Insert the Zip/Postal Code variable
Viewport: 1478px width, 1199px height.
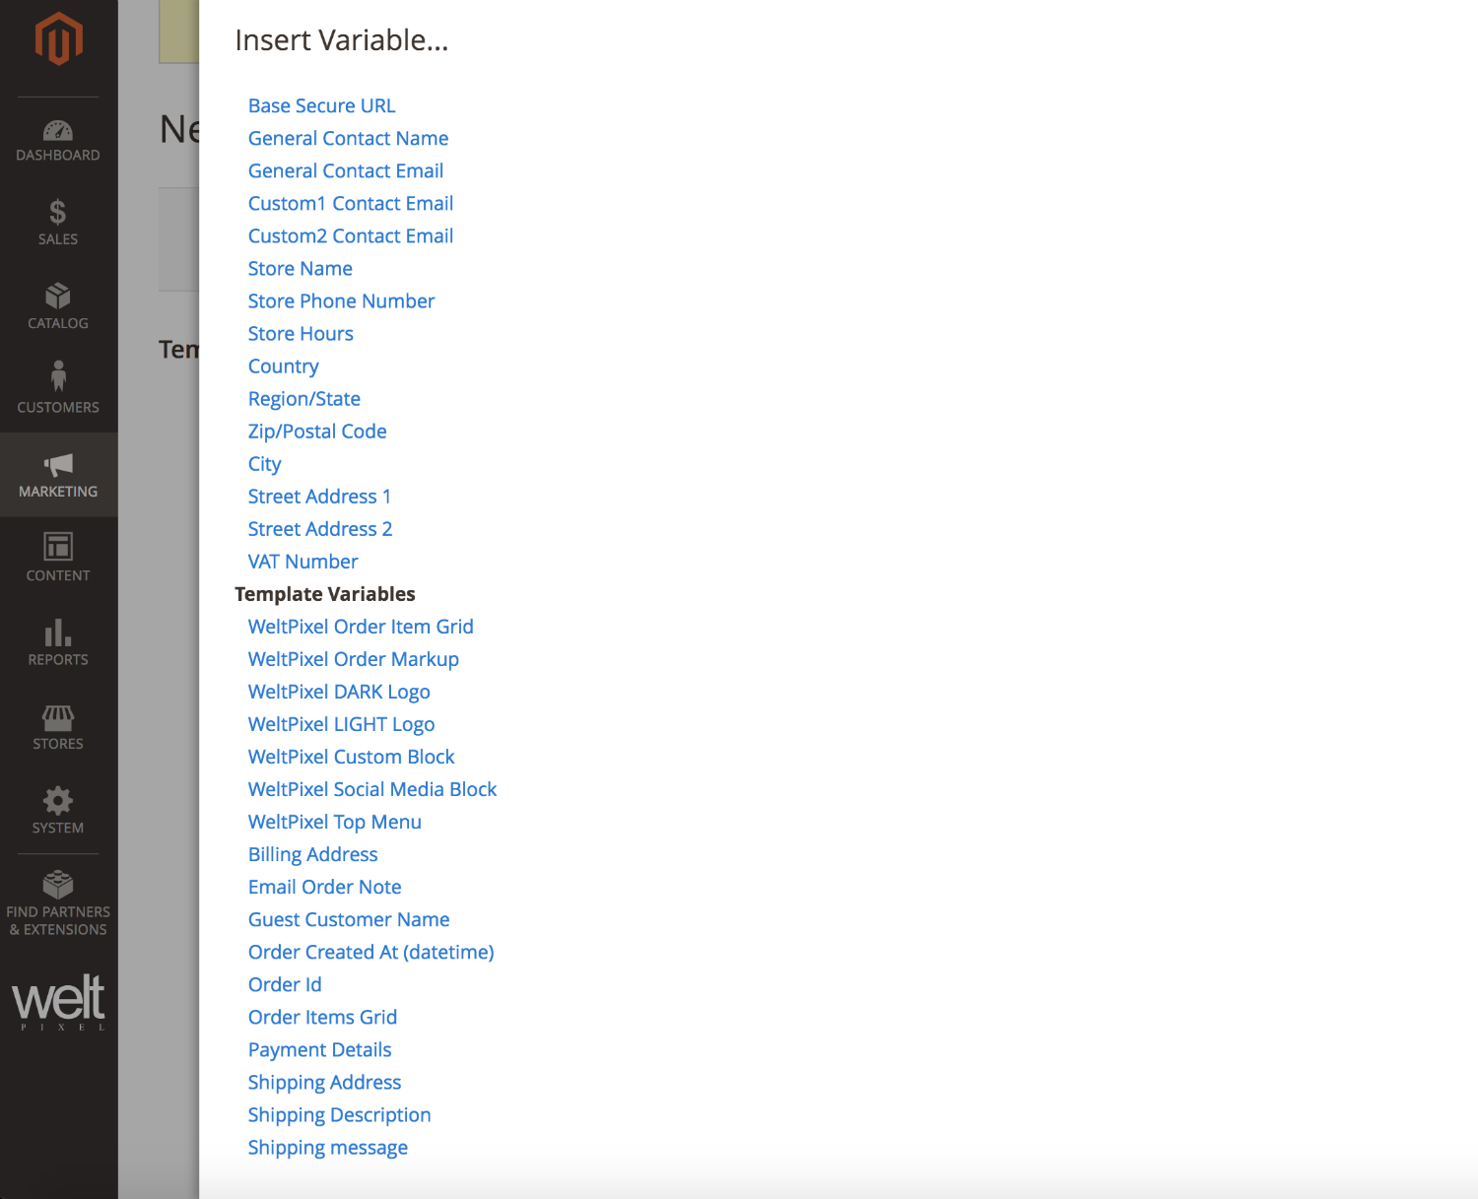(x=317, y=431)
